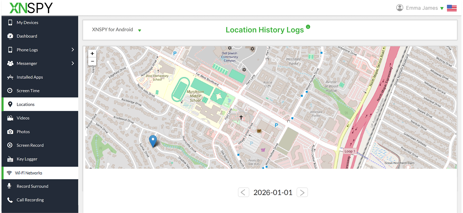The height and width of the screenshot is (213, 463).
Task: Open Wi-Fi Networks in the sidebar
Action: tap(28, 173)
